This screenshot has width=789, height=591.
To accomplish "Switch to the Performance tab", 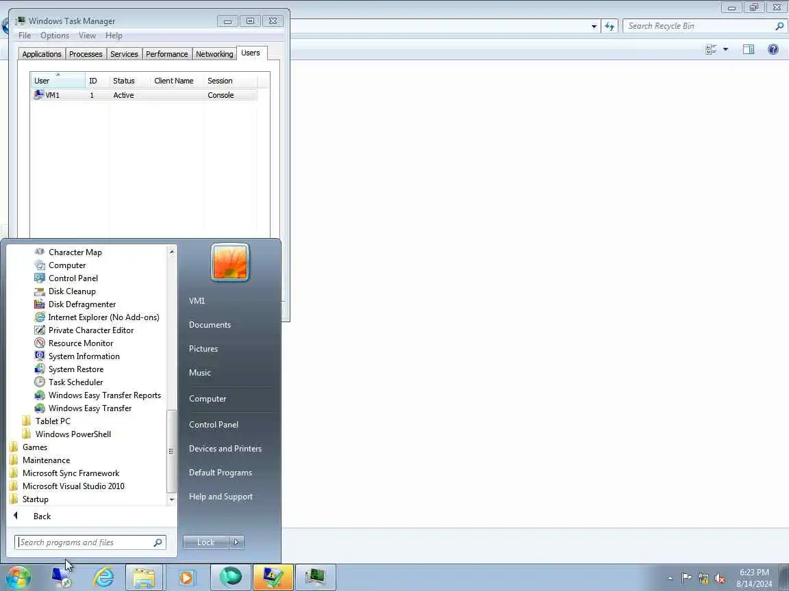I will tap(166, 54).
